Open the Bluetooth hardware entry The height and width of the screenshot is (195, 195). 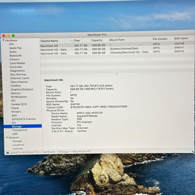coord(15,56)
